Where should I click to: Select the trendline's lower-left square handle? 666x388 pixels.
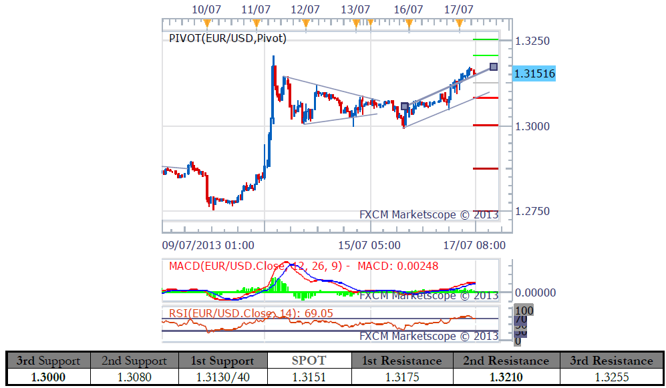pyautogui.click(x=405, y=106)
